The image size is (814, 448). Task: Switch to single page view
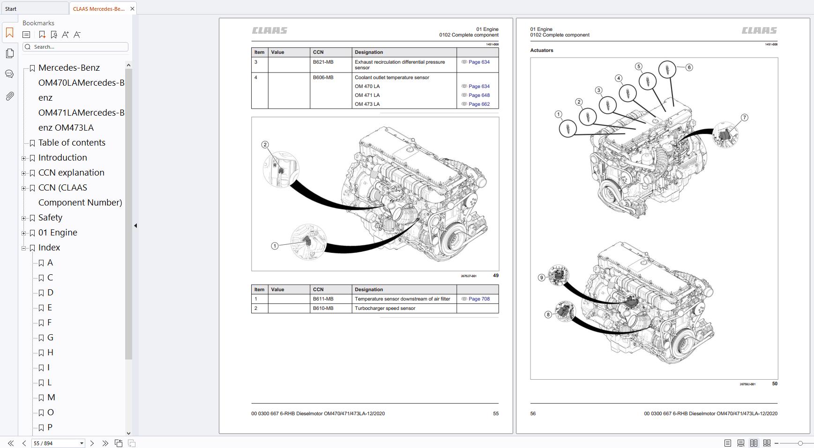(x=727, y=443)
